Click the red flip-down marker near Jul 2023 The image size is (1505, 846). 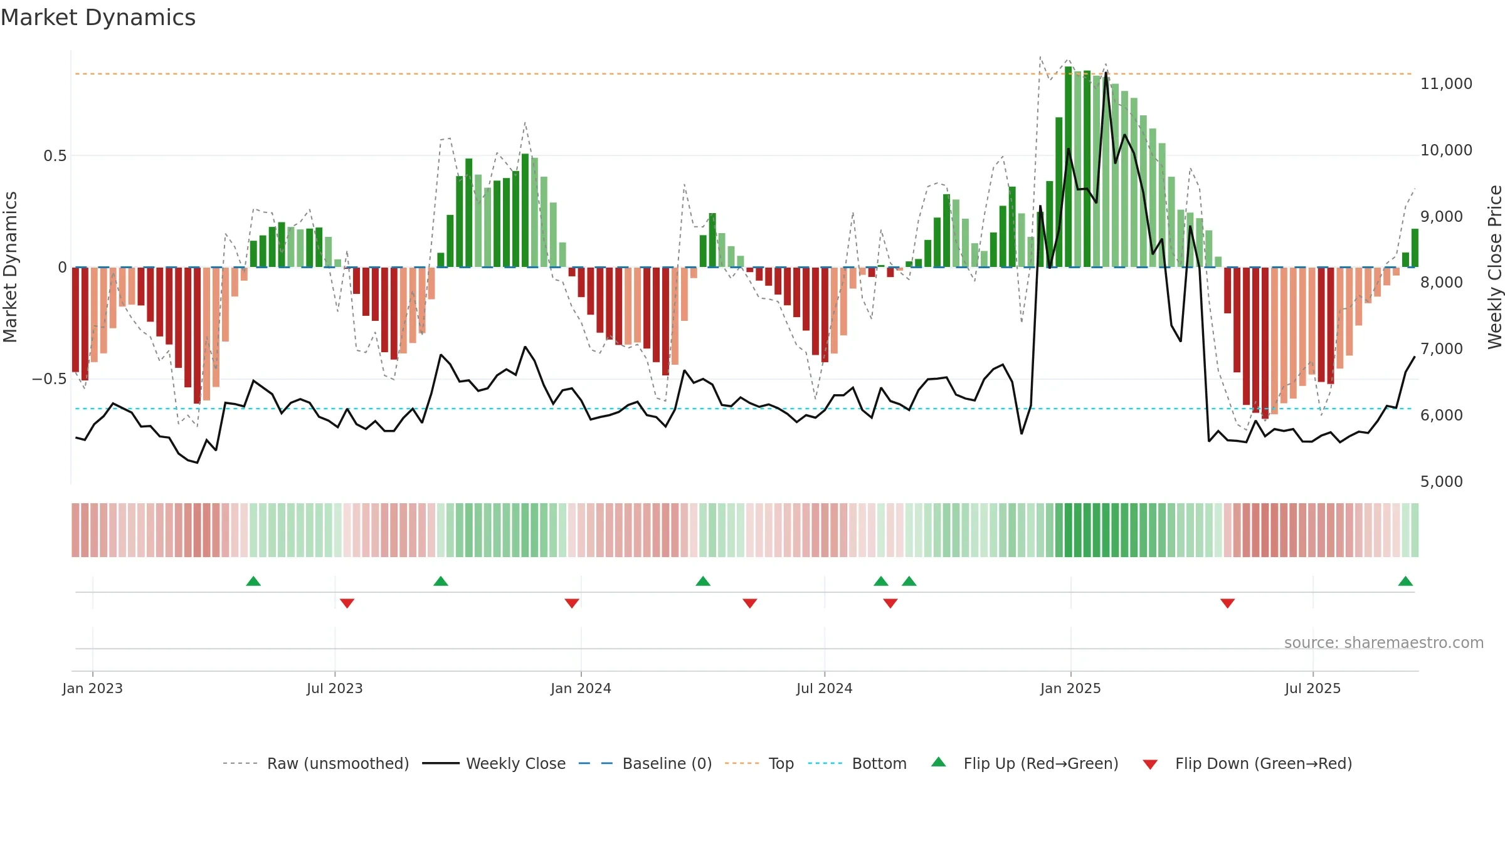[x=347, y=603]
